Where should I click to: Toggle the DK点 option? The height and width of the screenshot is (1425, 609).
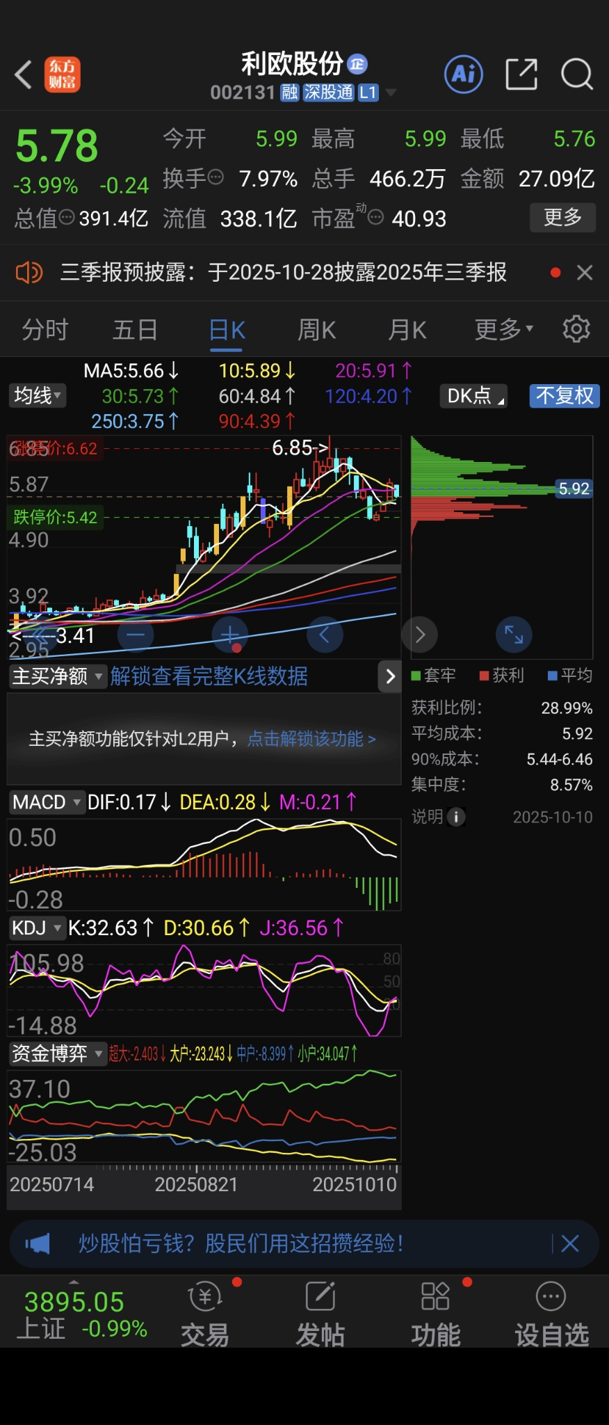click(473, 396)
